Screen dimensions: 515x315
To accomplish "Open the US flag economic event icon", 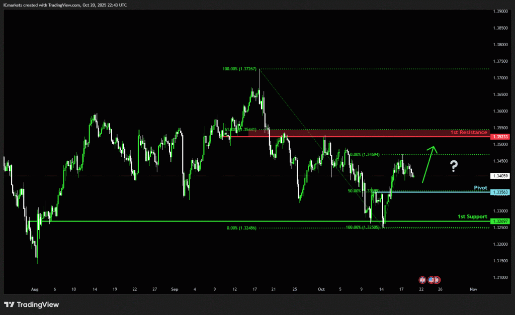I will point(431,279).
